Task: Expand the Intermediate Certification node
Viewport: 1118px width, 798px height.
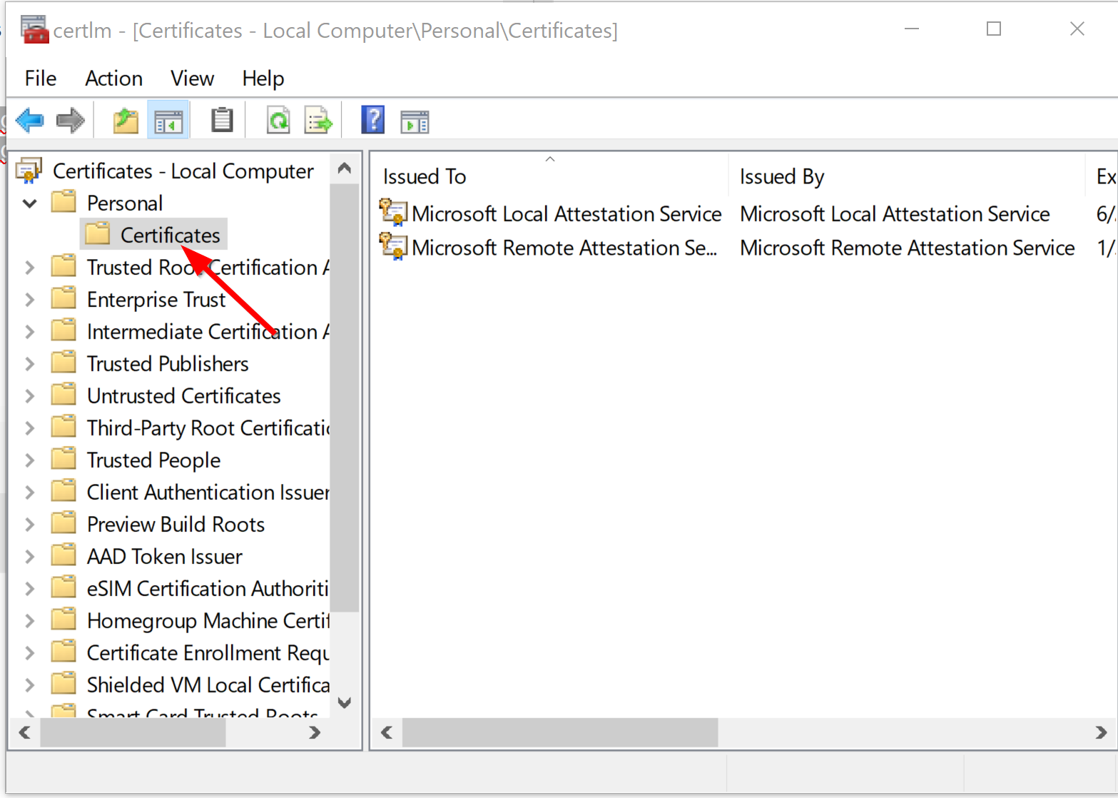Action: pyautogui.click(x=29, y=332)
